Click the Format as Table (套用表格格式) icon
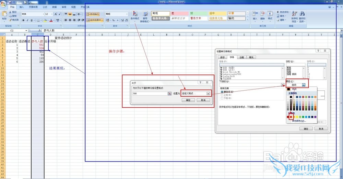 (145, 16)
